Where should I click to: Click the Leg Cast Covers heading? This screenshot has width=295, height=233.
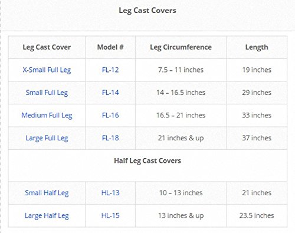coord(147,11)
